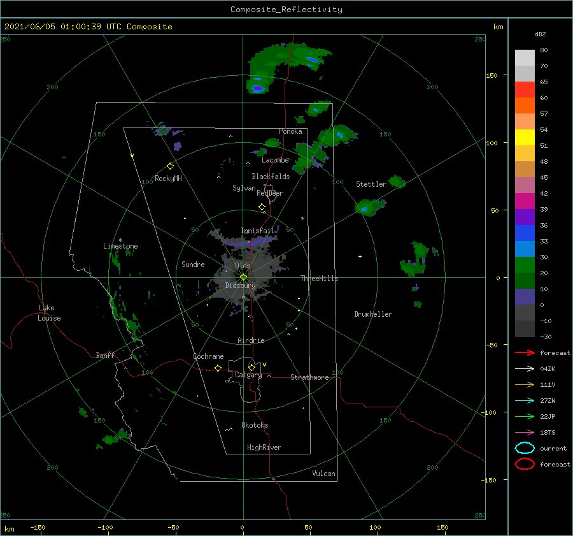This screenshot has width=573, height=536.
Task: Click the red forecast ellipse legend icon
Action: tap(525, 464)
